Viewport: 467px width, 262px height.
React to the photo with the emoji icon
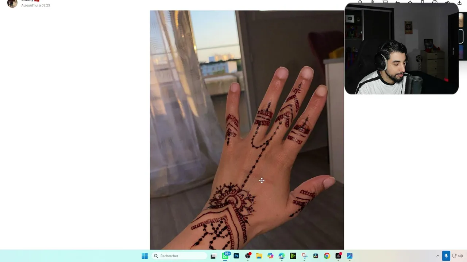pos(435,2)
